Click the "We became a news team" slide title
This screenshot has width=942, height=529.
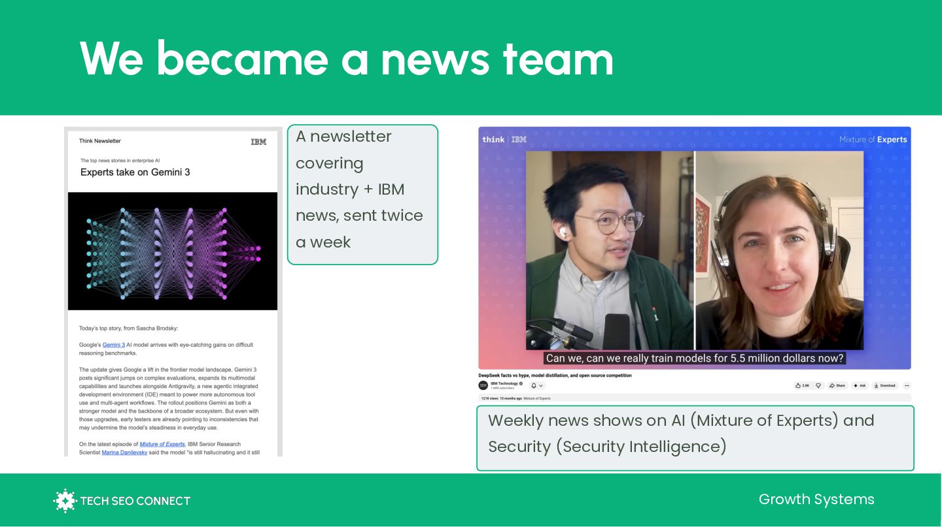tap(347, 57)
